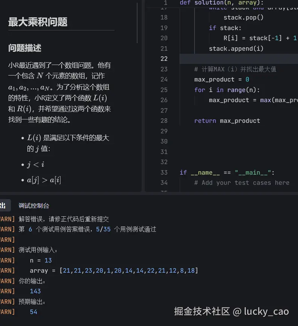Screen dimensions: 298x326
Task: Click the bullet 'a[j] > a[i]' condition
Action: (x=44, y=180)
